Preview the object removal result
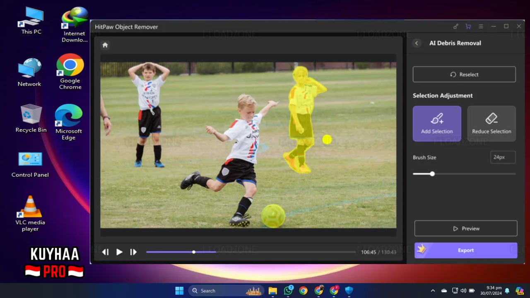The width and height of the screenshot is (530, 298). coord(466,228)
